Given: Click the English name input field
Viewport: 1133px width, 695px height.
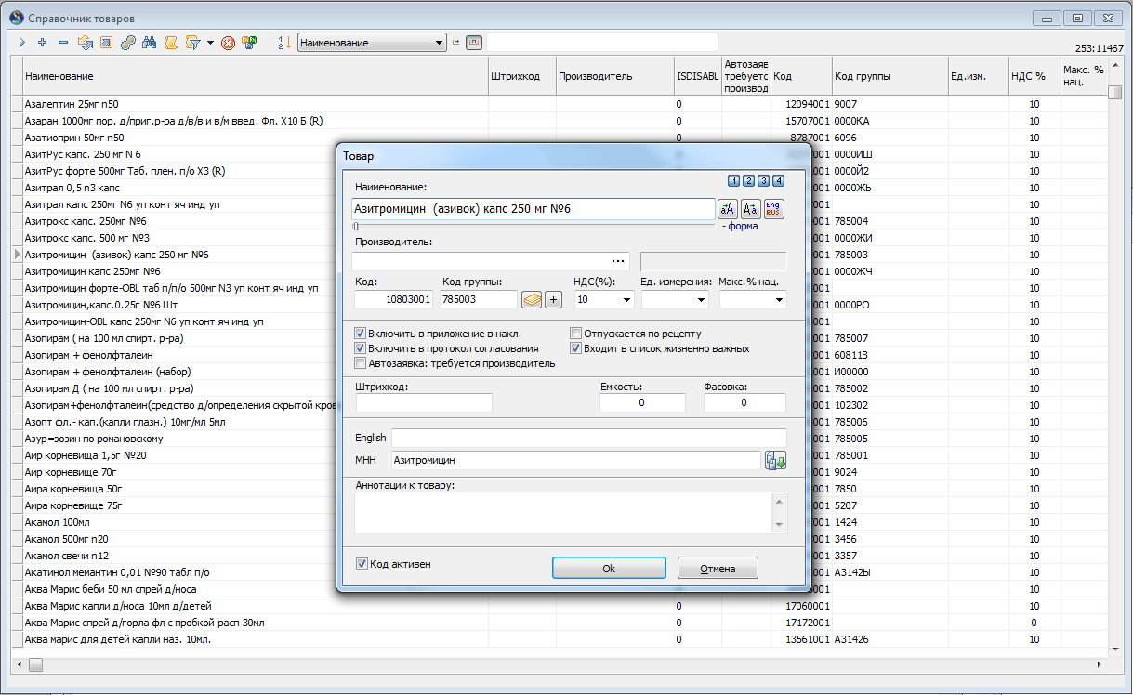Looking at the screenshot, I should (589, 438).
